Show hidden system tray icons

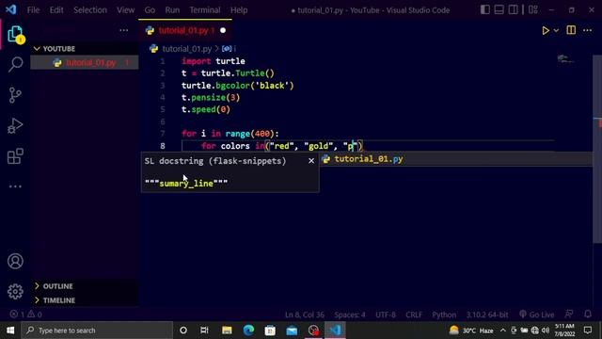pyautogui.click(x=503, y=331)
